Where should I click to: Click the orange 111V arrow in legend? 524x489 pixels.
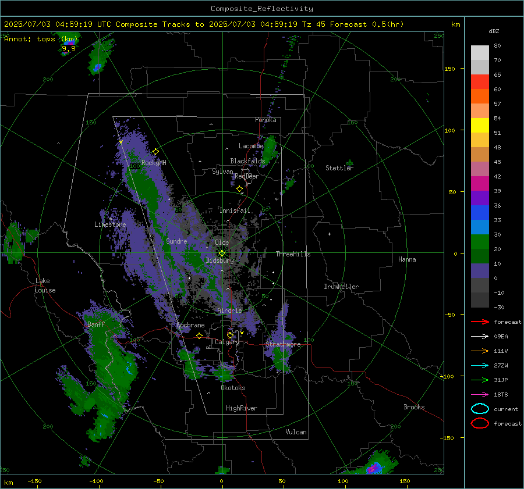pos(480,351)
